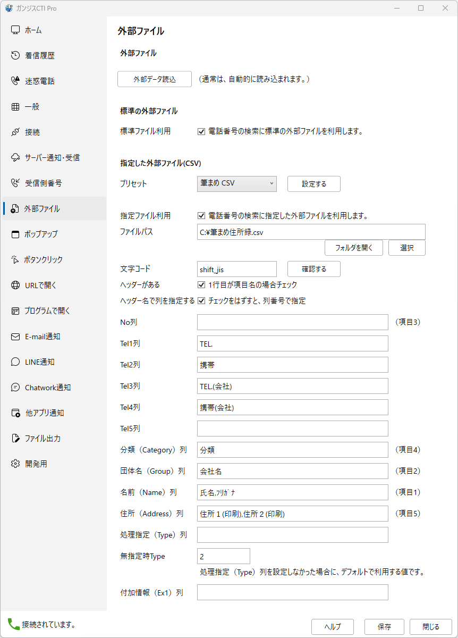The image size is (458, 638).
Task: Click the Tel3列 field with TEL.(会社)
Action: pyautogui.click(x=293, y=386)
